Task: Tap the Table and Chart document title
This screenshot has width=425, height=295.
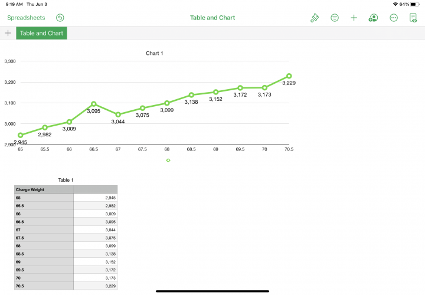Action: click(212, 18)
